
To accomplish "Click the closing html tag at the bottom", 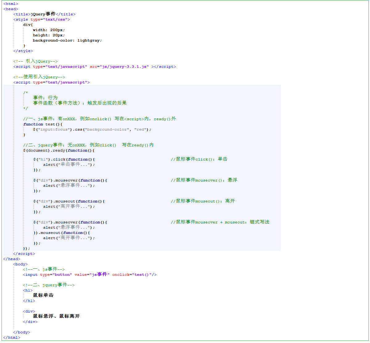I will 12,337.
